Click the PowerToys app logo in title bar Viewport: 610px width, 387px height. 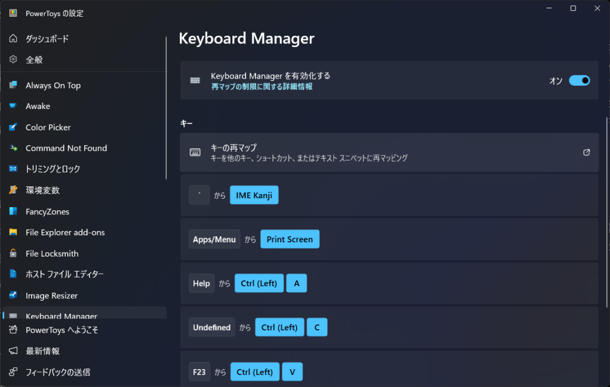click(x=13, y=13)
